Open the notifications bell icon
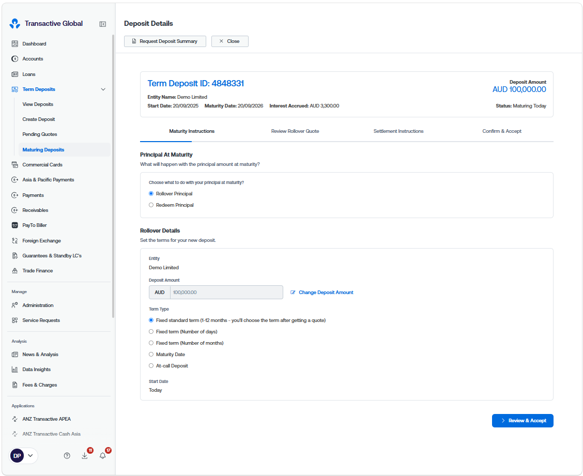Image resolution: width=583 pixels, height=476 pixels. coord(103,455)
